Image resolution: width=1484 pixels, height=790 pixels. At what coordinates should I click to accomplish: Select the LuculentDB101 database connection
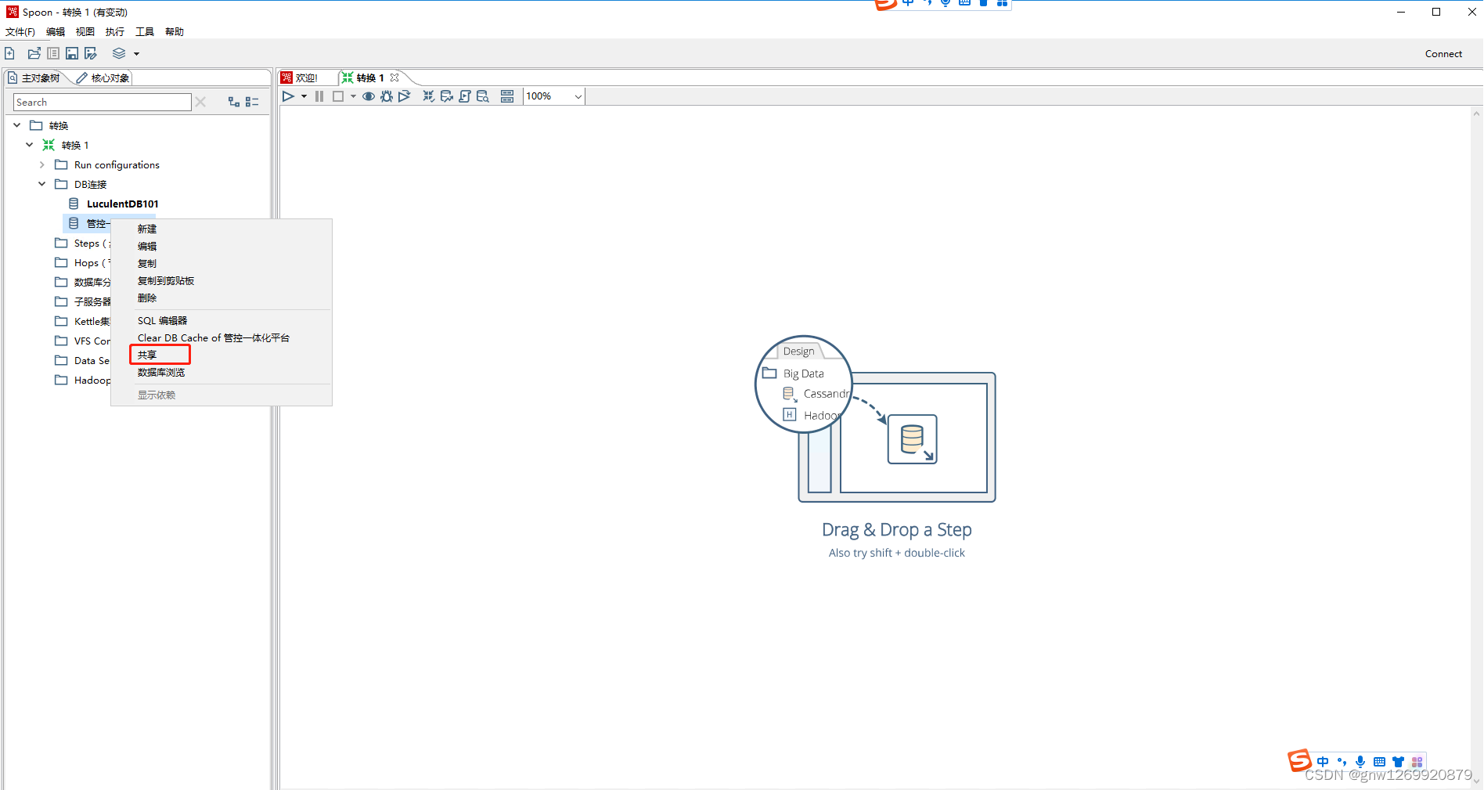tap(122, 204)
